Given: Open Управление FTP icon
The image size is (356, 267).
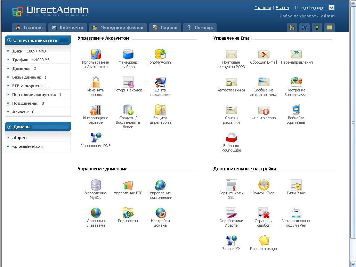Looking at the screenshot, I should click(x=128, y=185).
